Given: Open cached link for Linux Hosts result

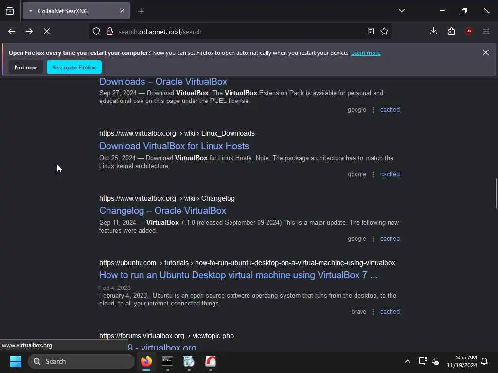Looking at the screenshot, I should pos(390,174).
